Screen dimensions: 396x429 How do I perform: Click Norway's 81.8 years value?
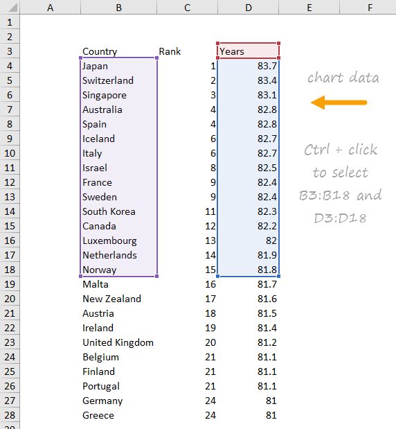248,270
